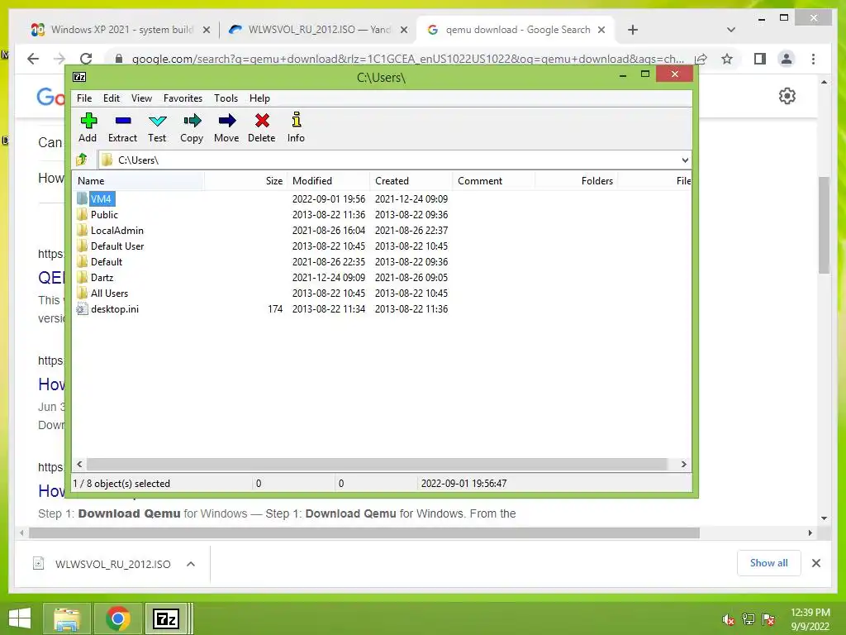
Task: Open File Explorer from the taskbar
Action: pos(67,618)
